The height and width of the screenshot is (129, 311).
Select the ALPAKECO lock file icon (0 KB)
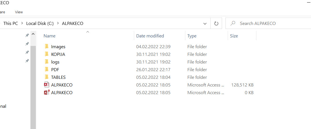pos(47,92)
